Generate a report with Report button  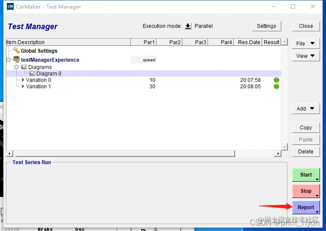[x=305, y=207]
